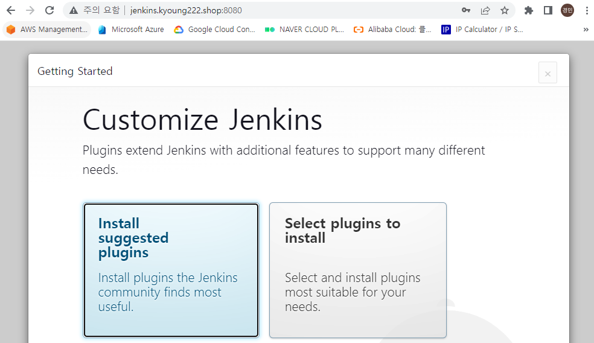Image resolution: width=594 pixels, height=343 pixels.
Task: Click the address bar URL
Action: click(186, 10)
